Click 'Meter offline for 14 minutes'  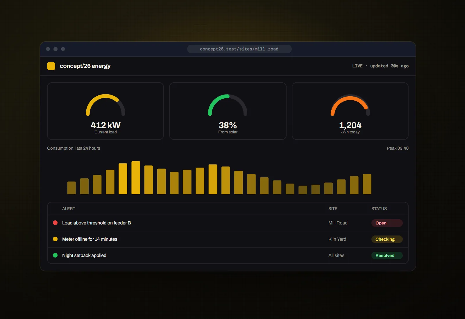coord(90,239)
